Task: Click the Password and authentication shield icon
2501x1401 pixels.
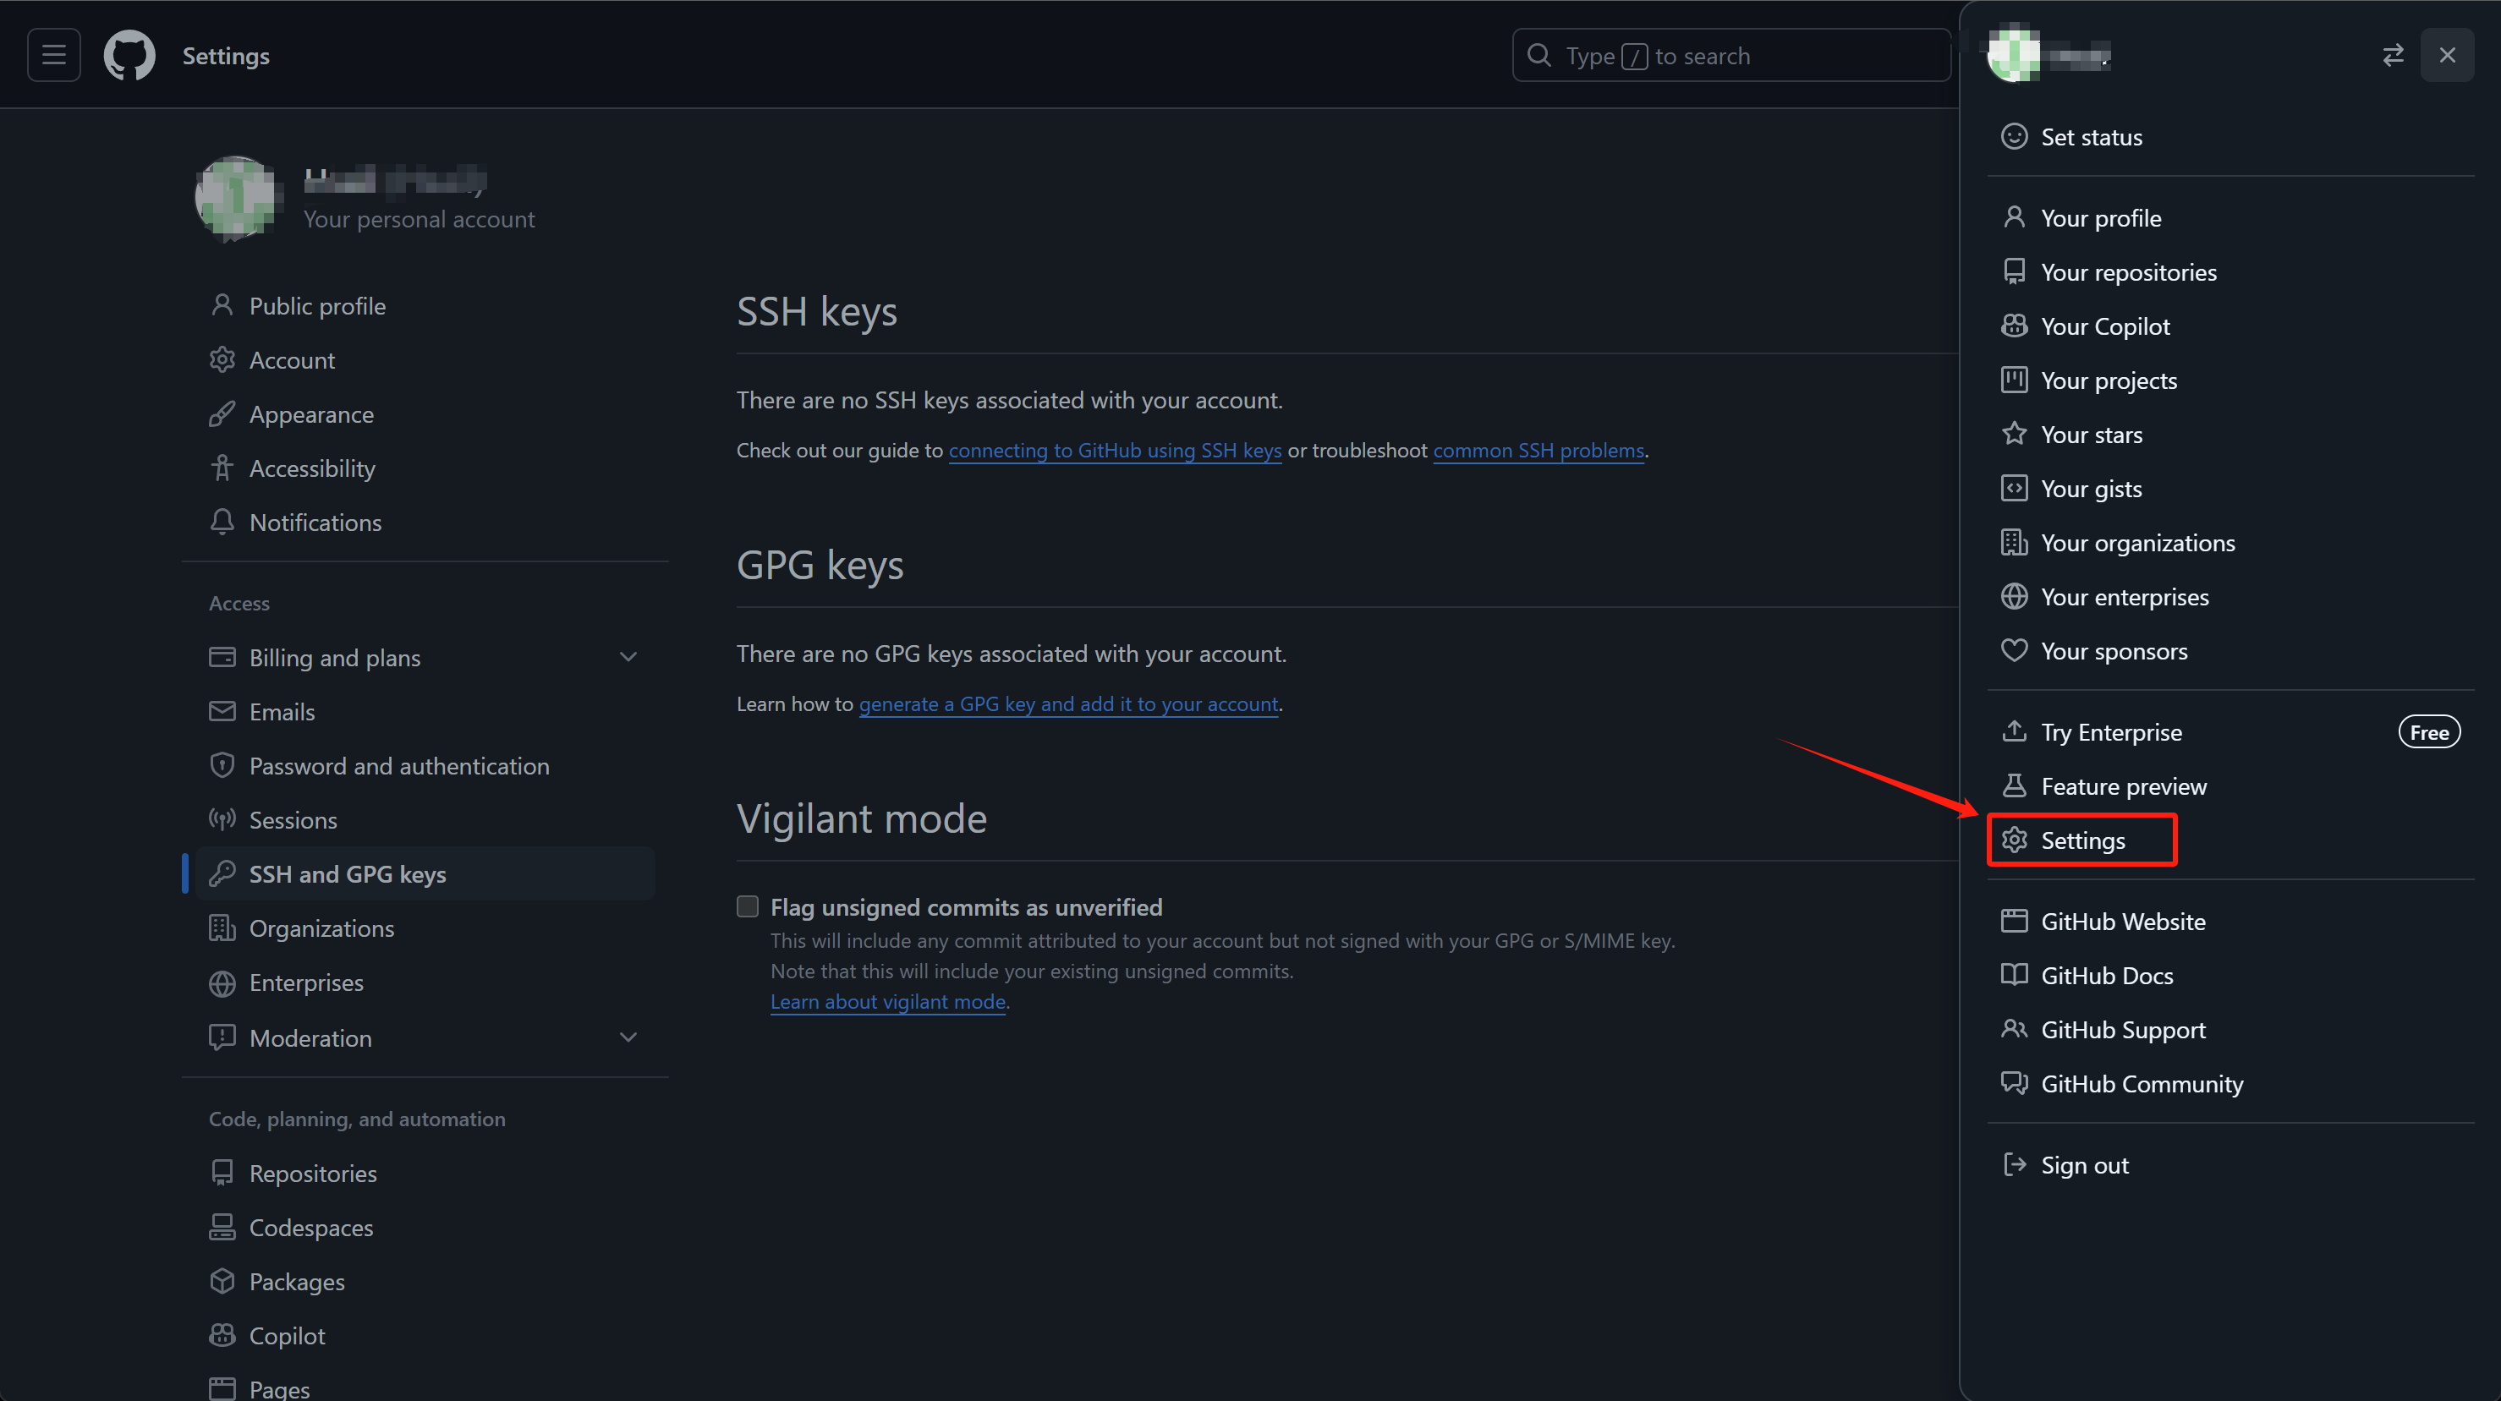Action: click(x=222, y=765)
